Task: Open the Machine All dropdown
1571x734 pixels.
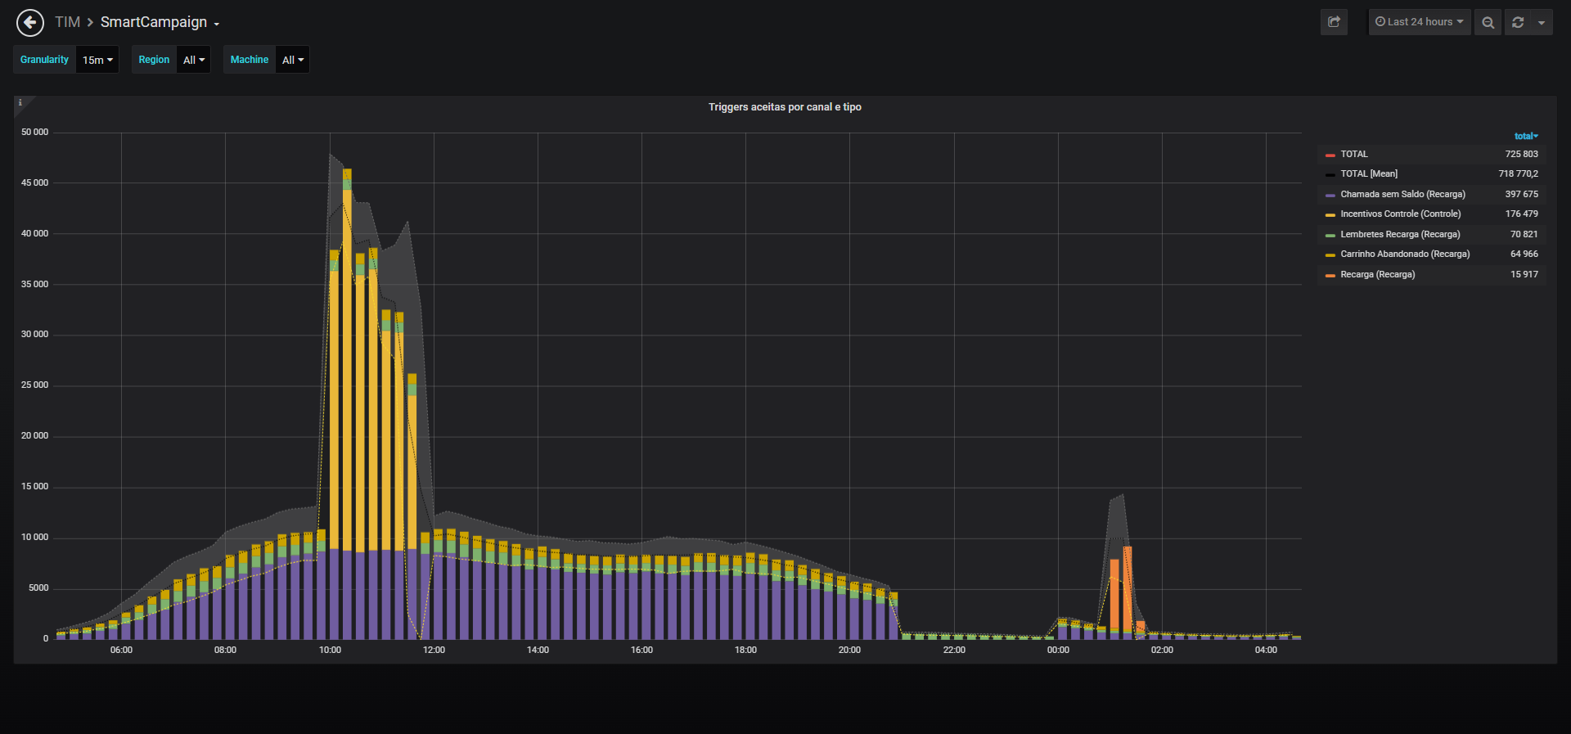Action: coord(292,60)
